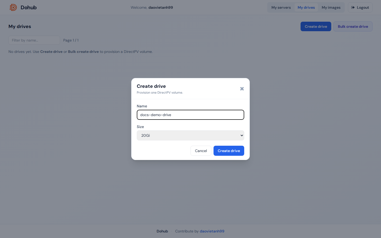The height and width of the screenshot is (238, 381).
Task: Open Bulk create drive
Action: pos(353,26)
